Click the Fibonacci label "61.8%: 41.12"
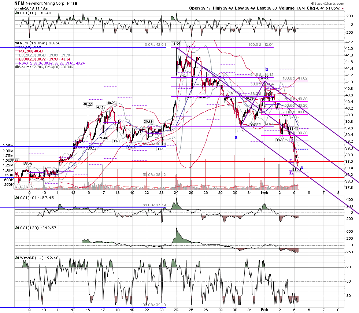 [262, 75]
